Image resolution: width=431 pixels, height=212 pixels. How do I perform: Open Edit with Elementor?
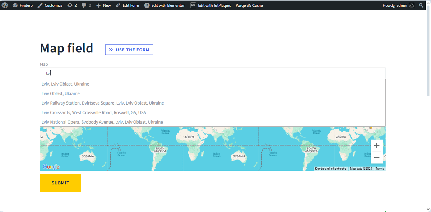click(164, 5)
